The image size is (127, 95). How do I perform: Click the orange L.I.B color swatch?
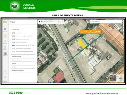(x=15, y=36)
